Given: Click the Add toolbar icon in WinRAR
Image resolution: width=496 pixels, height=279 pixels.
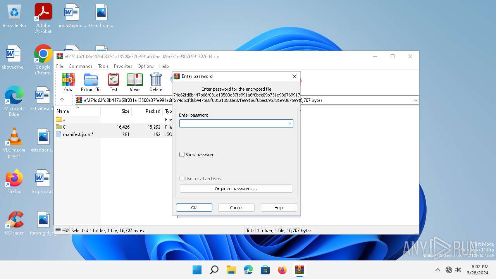Looking at the screenshot, I should coord(68,82).
